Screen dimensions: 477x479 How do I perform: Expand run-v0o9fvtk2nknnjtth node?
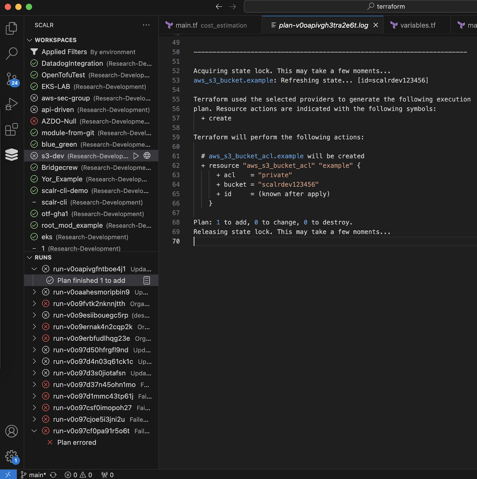click(34, 304)
